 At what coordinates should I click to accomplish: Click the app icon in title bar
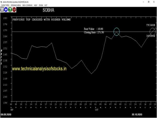click(x=2, y=2)
